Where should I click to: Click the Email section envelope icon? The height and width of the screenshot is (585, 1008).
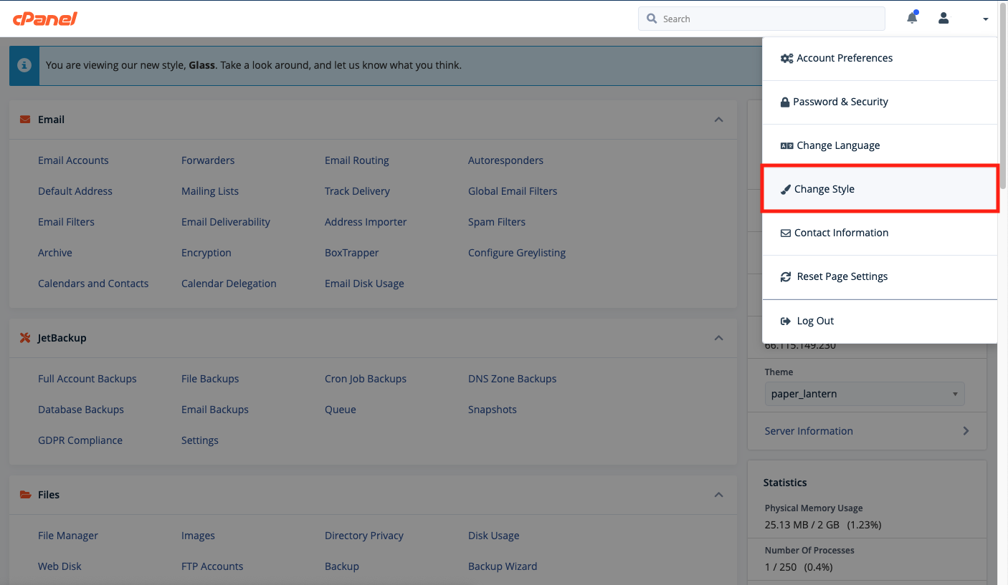click(x=25, y=120)
